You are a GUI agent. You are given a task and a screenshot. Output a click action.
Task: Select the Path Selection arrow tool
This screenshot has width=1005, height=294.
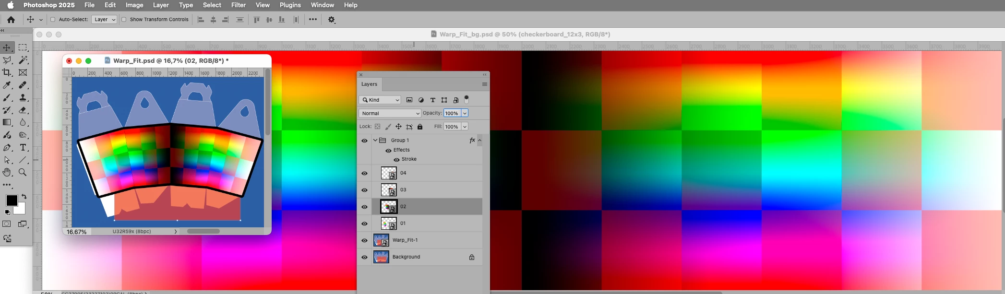(7, 160)
